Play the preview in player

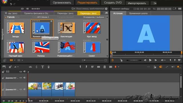pos(150,60)
